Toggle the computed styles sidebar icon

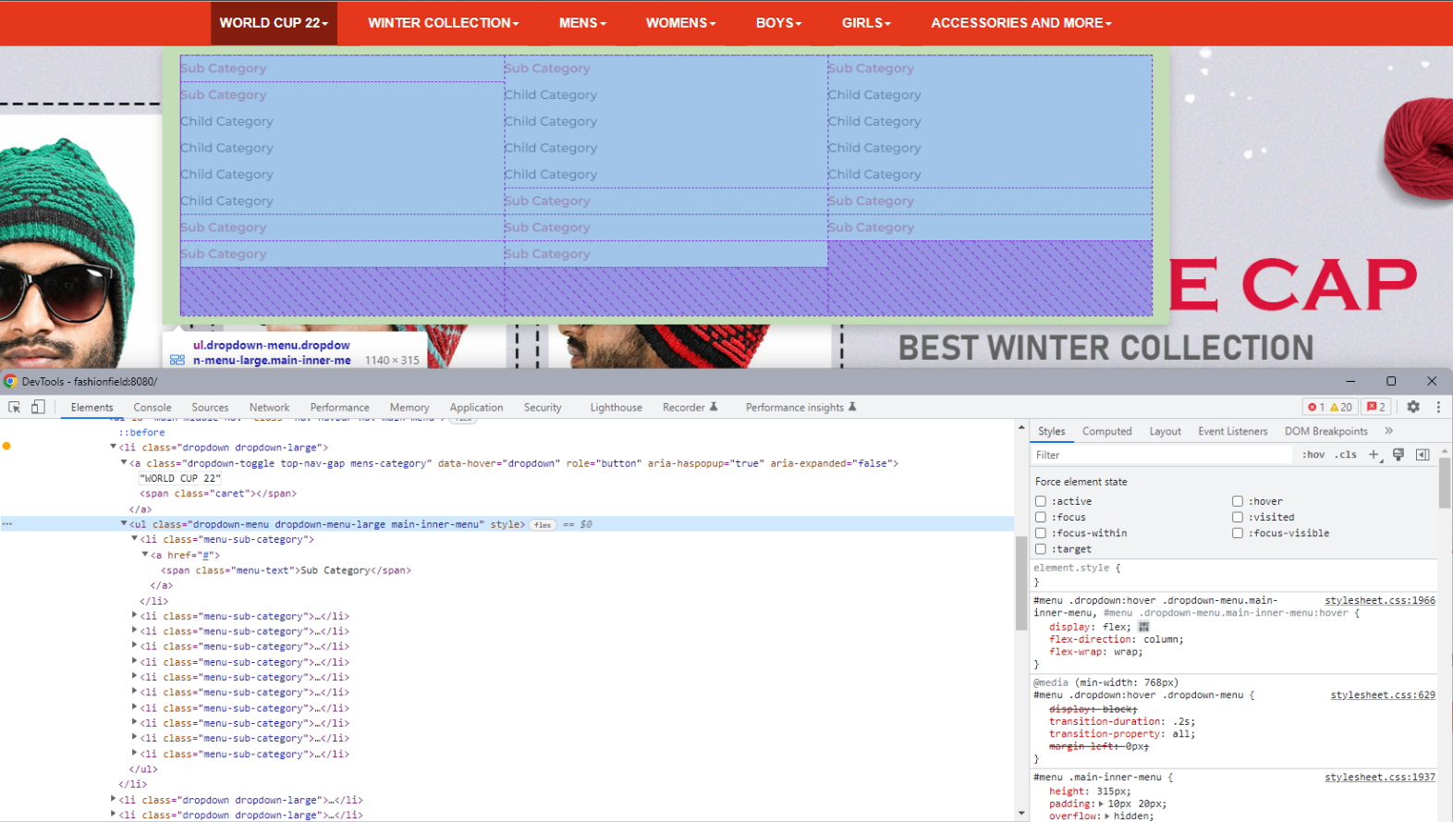1422,454
